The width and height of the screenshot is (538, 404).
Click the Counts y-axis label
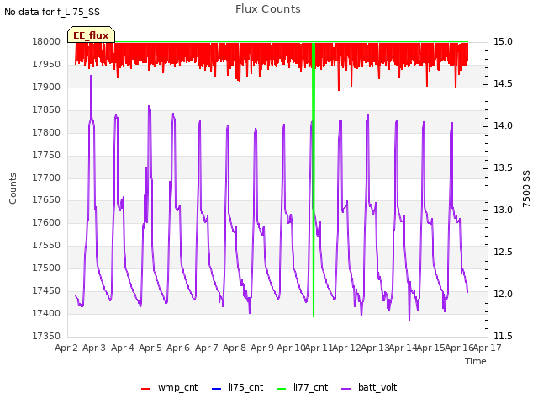pyautogui.click(x=13, y=189)
